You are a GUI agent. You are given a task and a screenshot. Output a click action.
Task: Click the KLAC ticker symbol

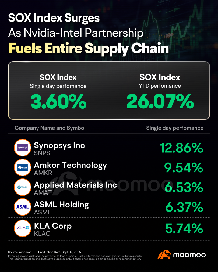click(42, 233)
